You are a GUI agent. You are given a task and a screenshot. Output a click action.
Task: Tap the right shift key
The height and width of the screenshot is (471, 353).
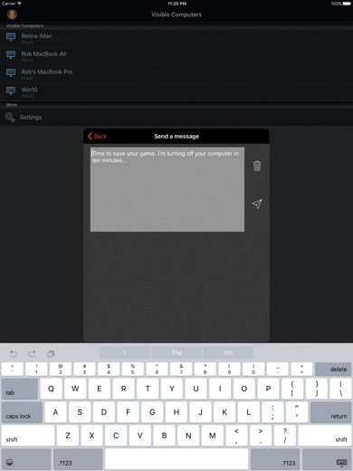tap(325, 436)
